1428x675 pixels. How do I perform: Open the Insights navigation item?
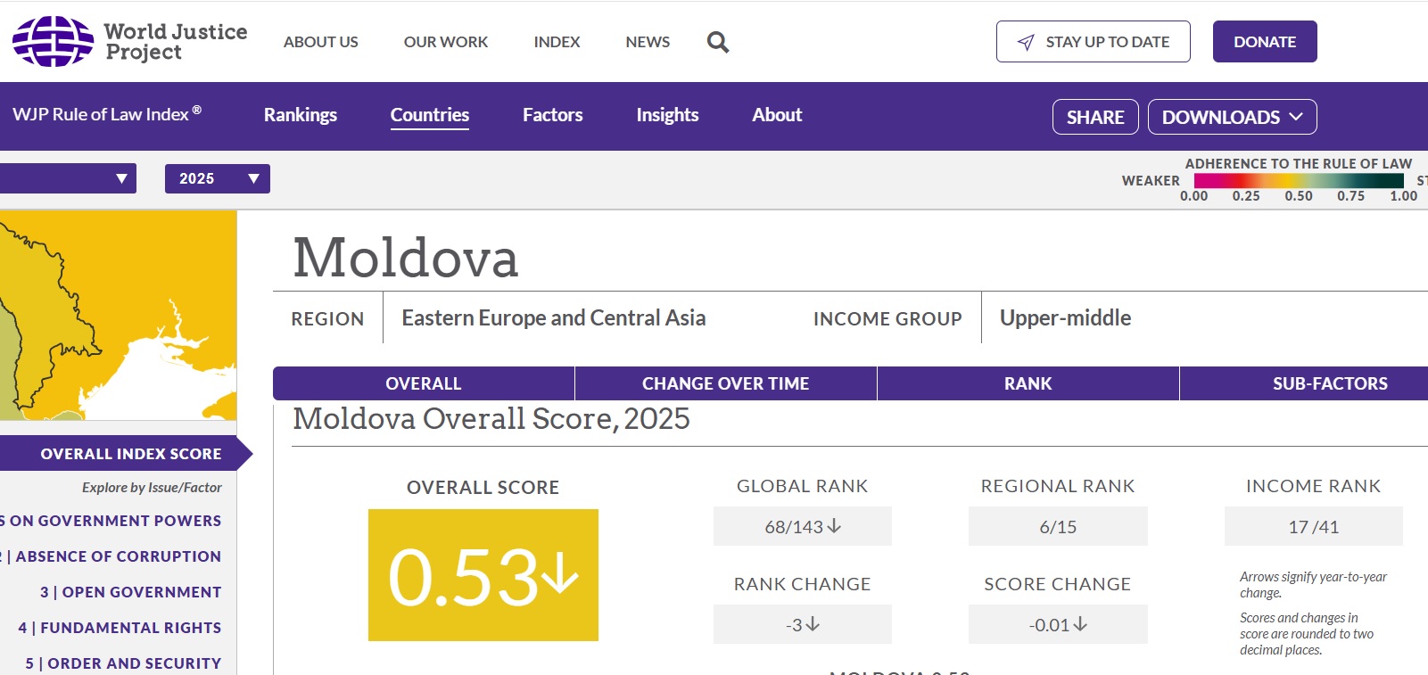pyautogui.click(x=666, y=115)
